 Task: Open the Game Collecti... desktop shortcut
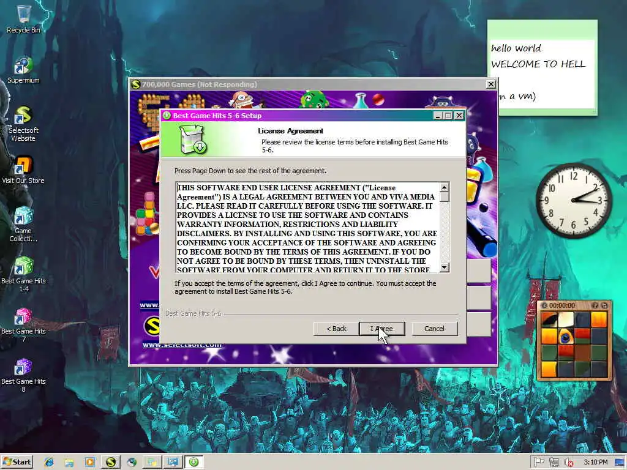point(23,224)
